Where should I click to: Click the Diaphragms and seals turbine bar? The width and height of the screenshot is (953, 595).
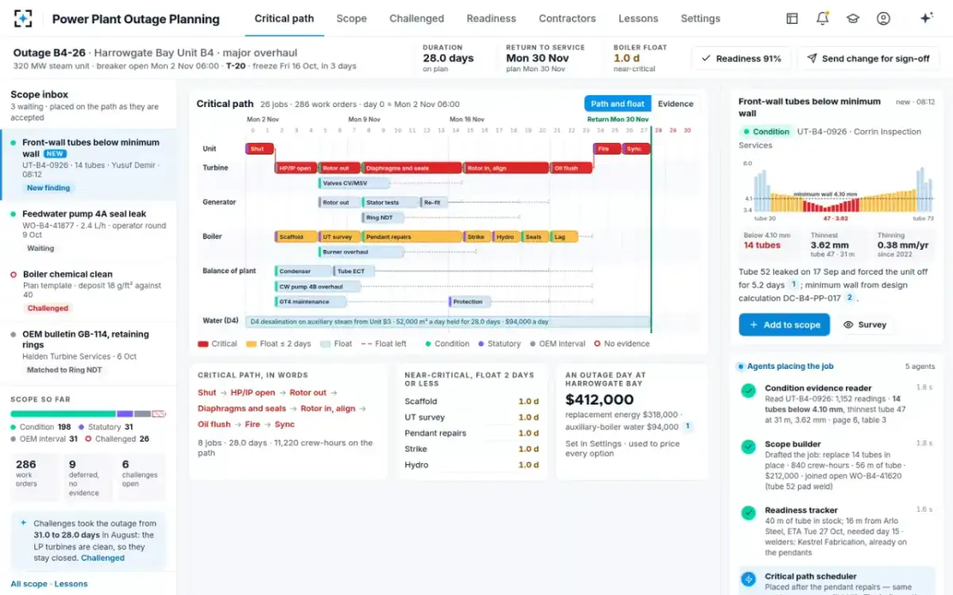click(x=412, y=168)
